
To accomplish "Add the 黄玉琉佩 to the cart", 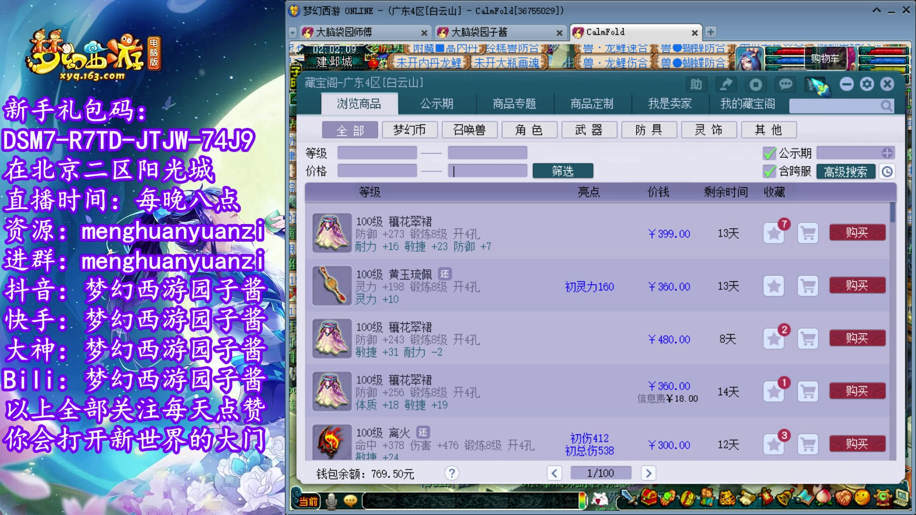I will (x=808, y=286).
